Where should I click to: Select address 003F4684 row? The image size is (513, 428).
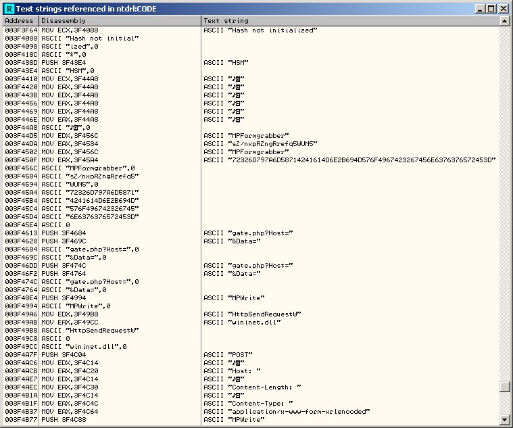251,249
